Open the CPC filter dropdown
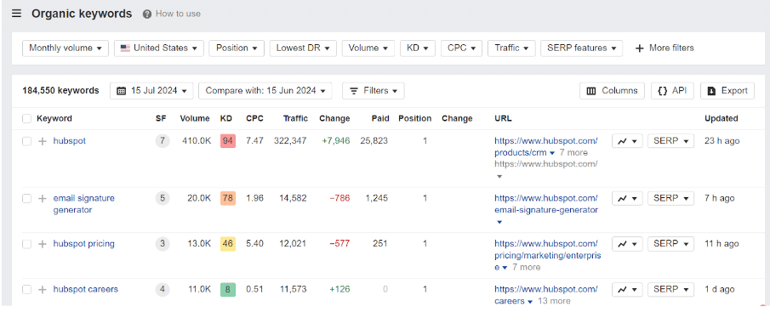The width and height of the screenshot is (770, 312). (x=461, y=48)
